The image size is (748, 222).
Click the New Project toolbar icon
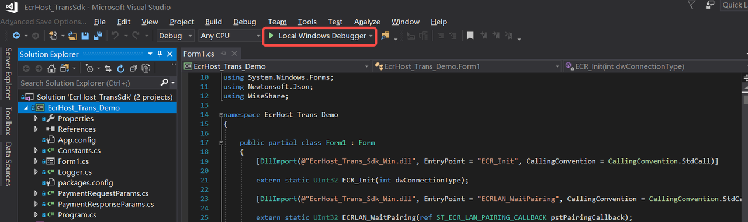53,36
